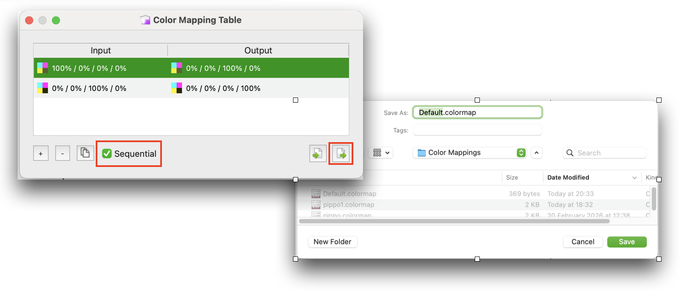Select the pippo1.colormap file icon
694x291 pixels.
point(316,205)
